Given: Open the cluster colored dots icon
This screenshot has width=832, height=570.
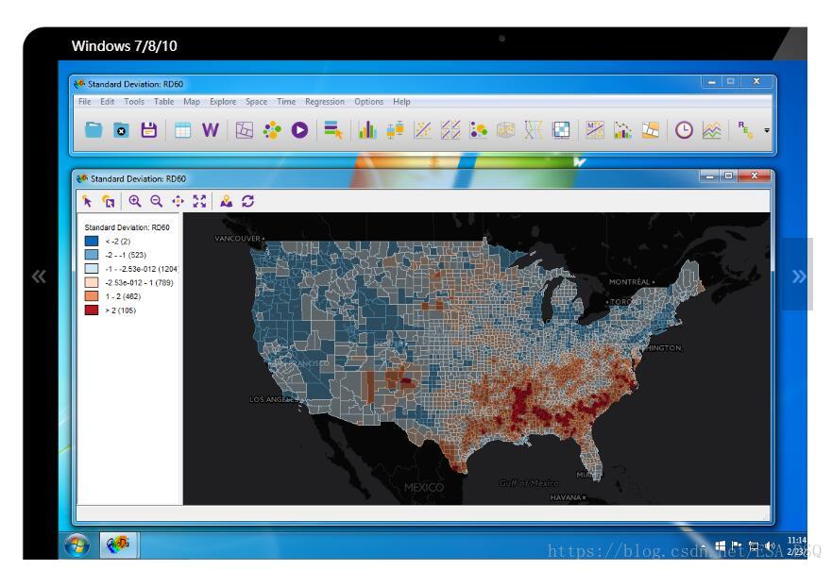Looking at the screenshot, I should (x=272, y=129).
